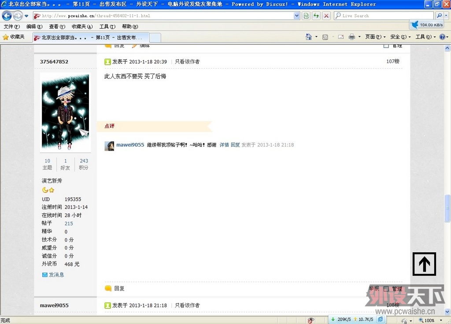Image resolution: width=451 pixels, height=324 pixels.
Task: Start search with the magnifier icon
Action: [439, 15]
